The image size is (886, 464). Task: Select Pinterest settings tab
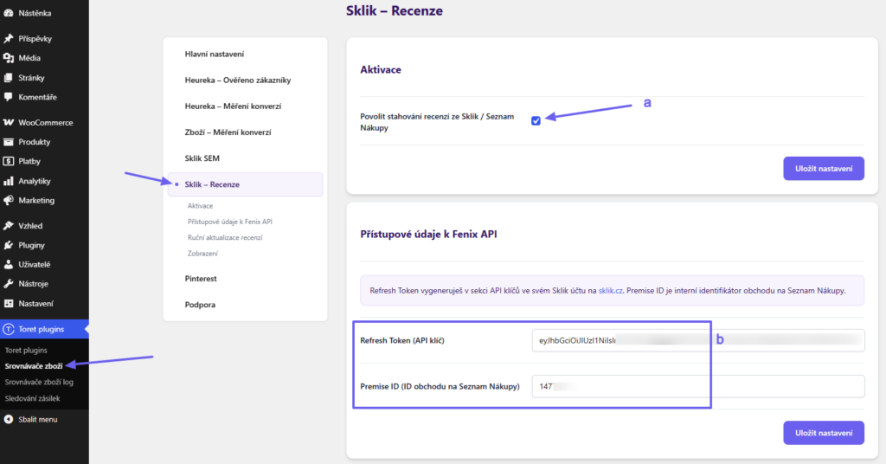(201, 279)
